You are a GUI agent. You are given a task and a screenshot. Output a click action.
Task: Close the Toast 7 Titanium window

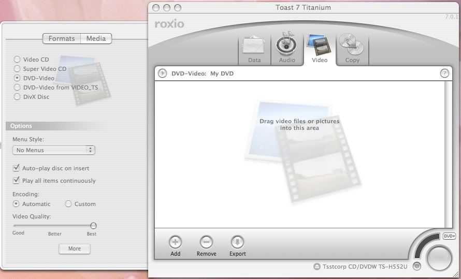tap(156, 8)
